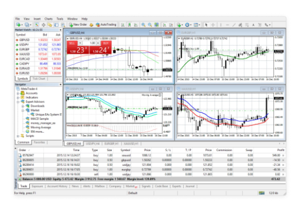Launch MetaEditor from the toolbar

point(91,25)
